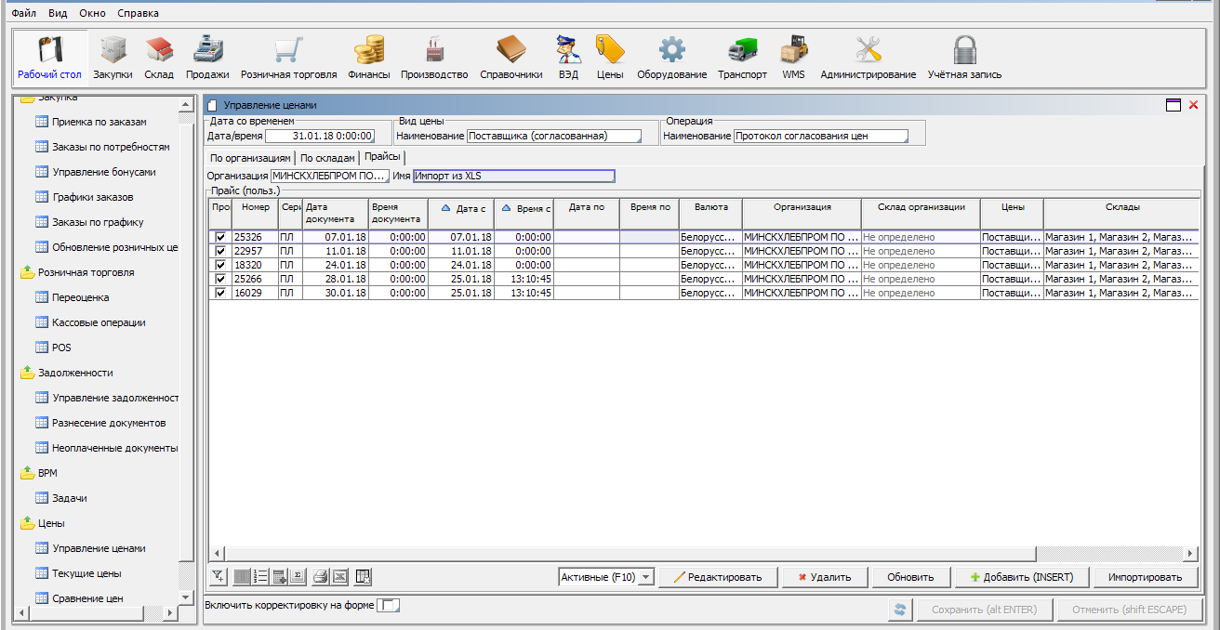Open the Операция Наименование selector field
1220x630 pixels.
(x=820, y=136)
